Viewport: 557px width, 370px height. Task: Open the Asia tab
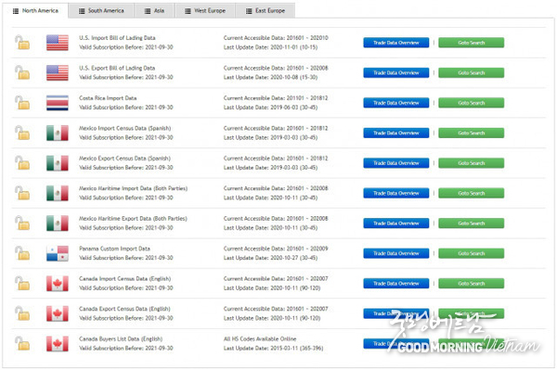[x=154, y=10]
